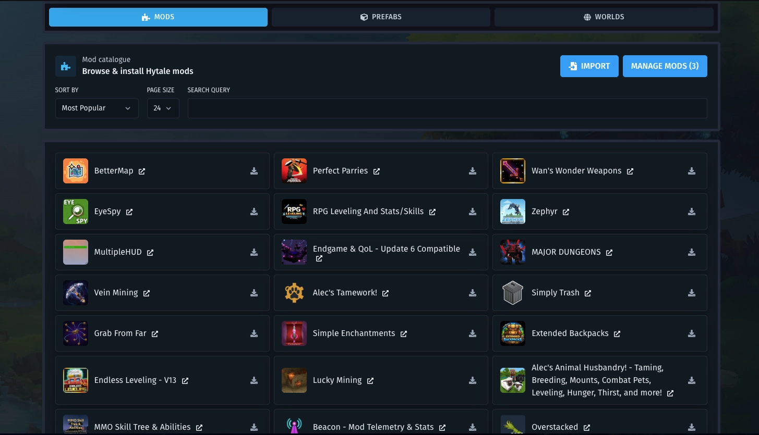This screenshot has height=435, width=759.
Task: Open Extended Backpacks external link icon
Action: [x=617, y=334]
